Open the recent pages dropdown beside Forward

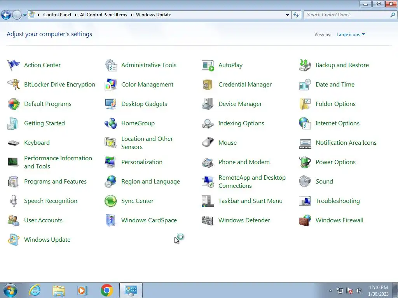pos(24,15)
